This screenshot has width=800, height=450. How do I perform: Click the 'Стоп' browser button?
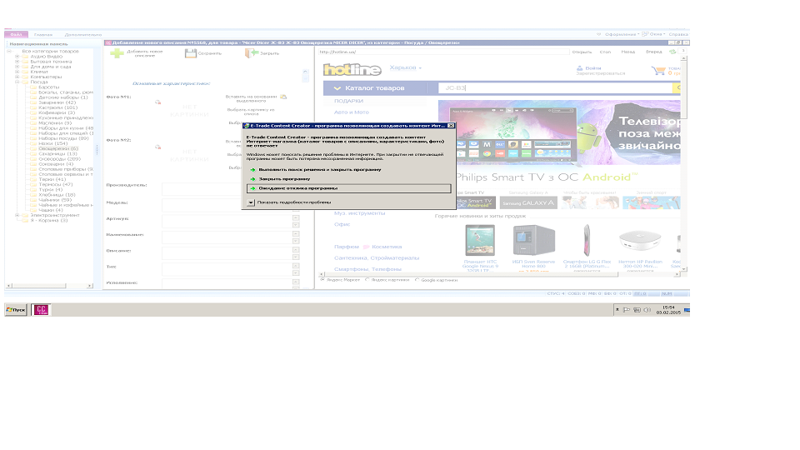point(605,52)
